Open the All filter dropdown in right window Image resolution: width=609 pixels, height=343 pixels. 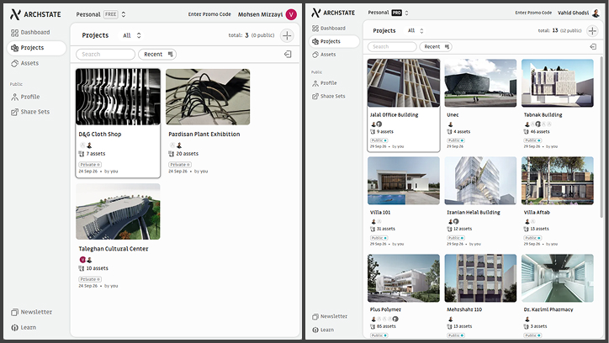416,30
